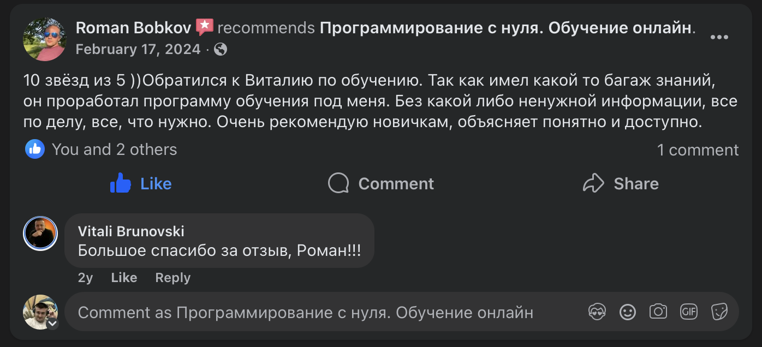The height and width of the screenshot is (347, 762).
Task: Toggle a reaction on the Share button
Action: coord(620,183)
